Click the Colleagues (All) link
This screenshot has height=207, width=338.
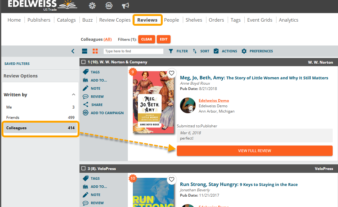coord(107,40)
